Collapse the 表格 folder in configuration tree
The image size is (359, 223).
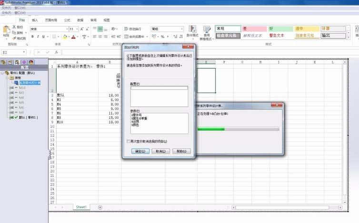coord(7,78)
